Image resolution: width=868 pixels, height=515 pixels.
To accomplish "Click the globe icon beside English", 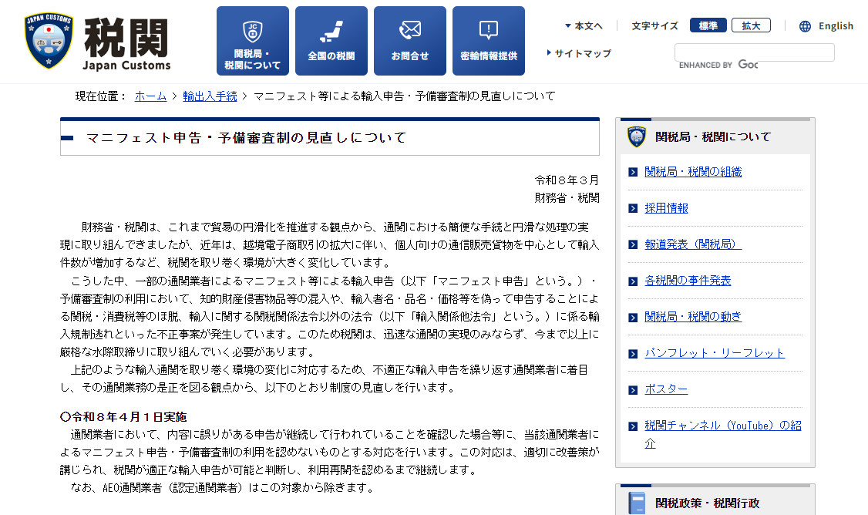I will pyautogui.click(x=805, y=26).
